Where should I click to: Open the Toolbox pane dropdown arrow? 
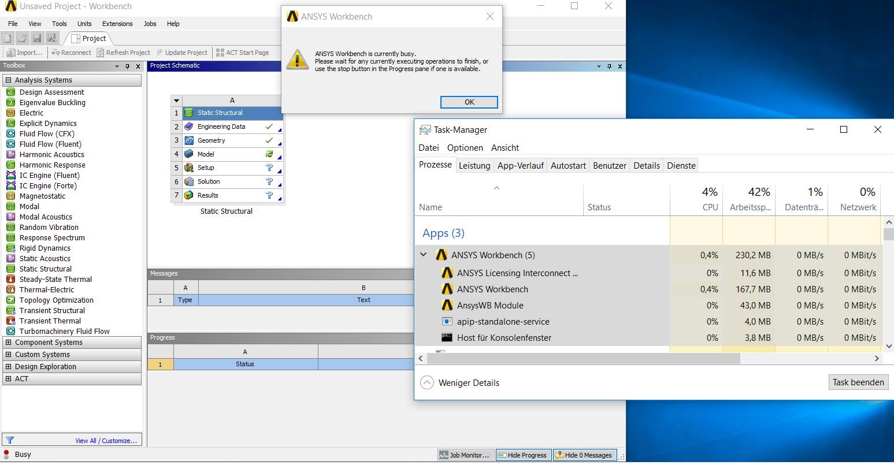coord(117,66)
